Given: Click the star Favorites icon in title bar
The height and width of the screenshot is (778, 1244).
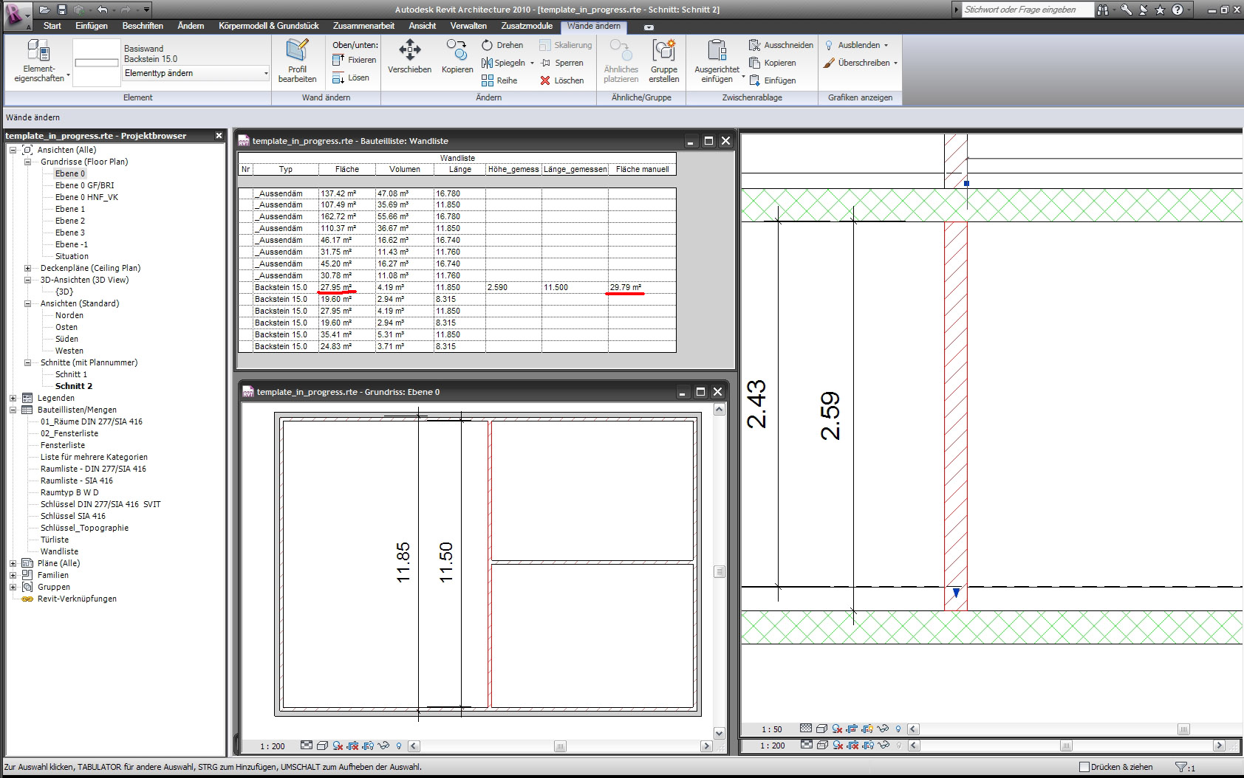Looking at the screenshot, I should 1160,10.
